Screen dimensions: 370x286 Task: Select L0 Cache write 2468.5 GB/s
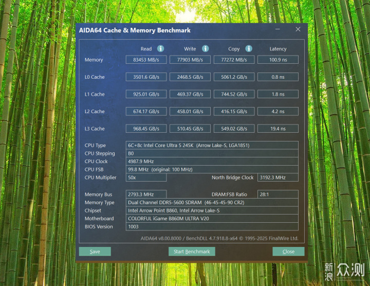point(190,77)
